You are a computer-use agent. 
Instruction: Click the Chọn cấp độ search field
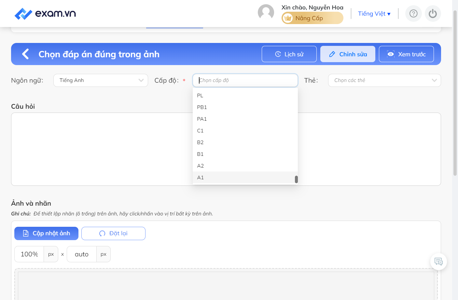(x=245, y=80)
